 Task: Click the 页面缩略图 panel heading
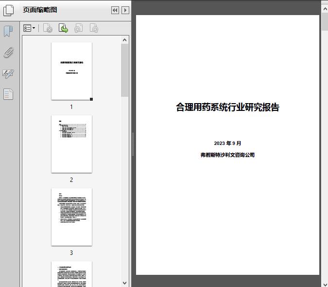coord(40,10)
